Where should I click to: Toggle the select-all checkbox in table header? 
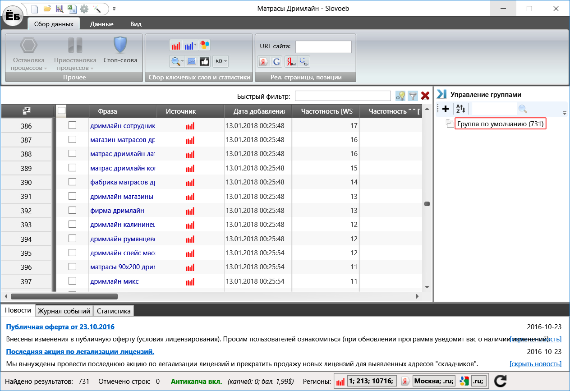coord(62,110)
